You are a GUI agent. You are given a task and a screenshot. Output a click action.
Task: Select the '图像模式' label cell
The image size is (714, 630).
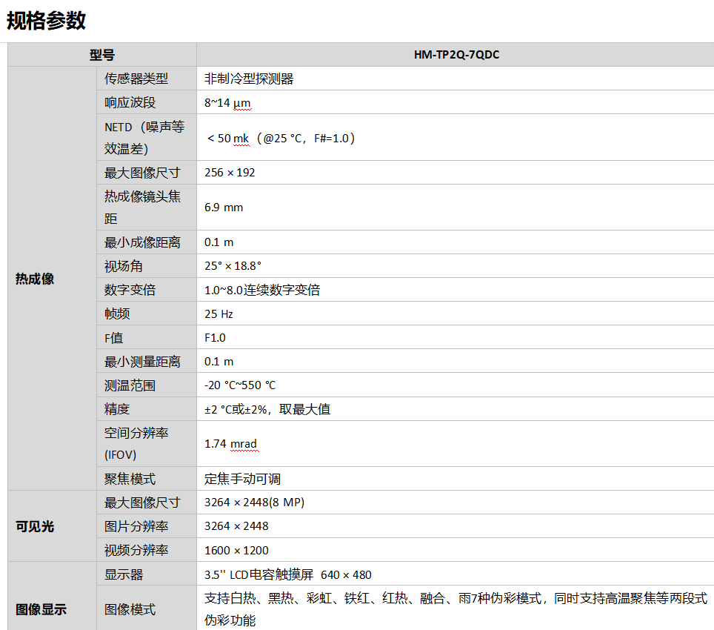[x=147, y=609]
